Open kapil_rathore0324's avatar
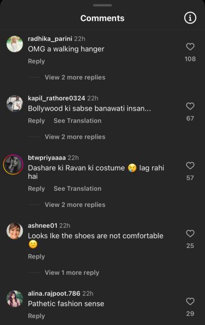 (15, 103)
